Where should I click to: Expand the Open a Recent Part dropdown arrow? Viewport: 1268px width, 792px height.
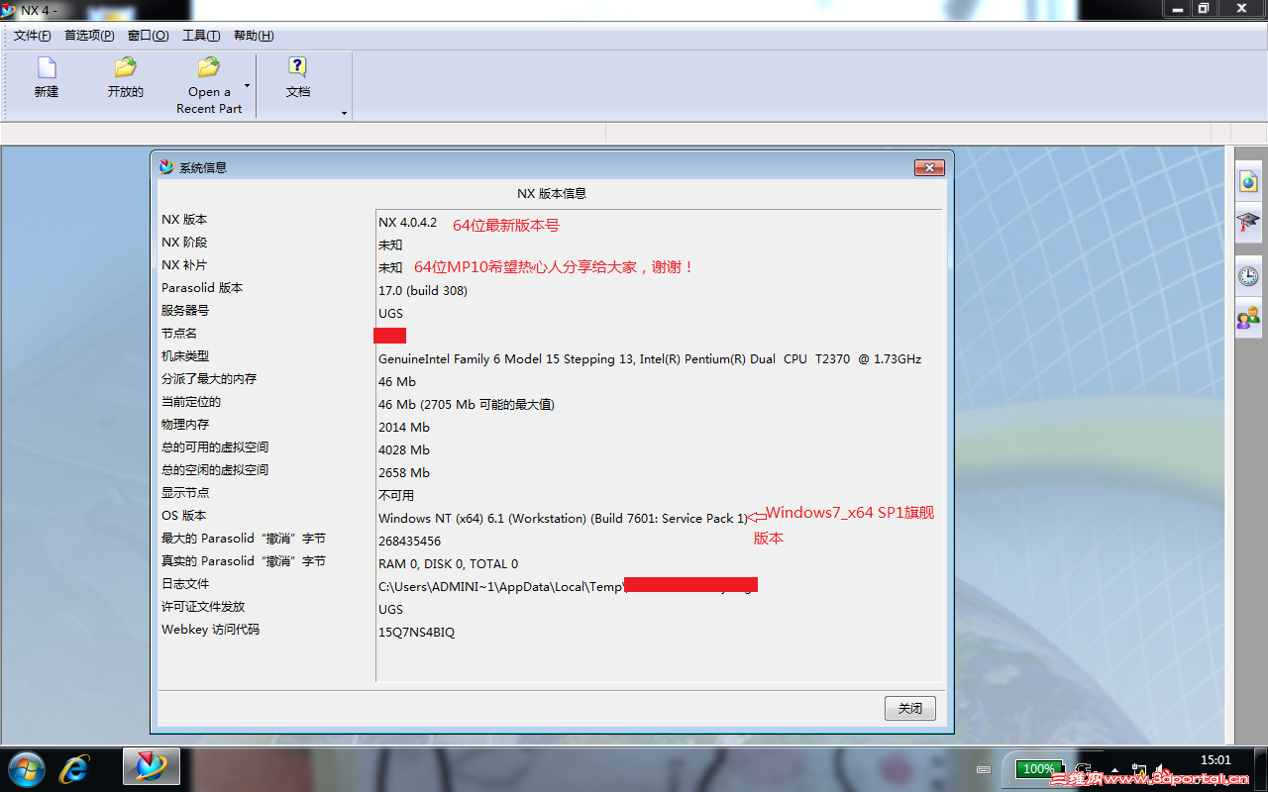pos(248,86)
